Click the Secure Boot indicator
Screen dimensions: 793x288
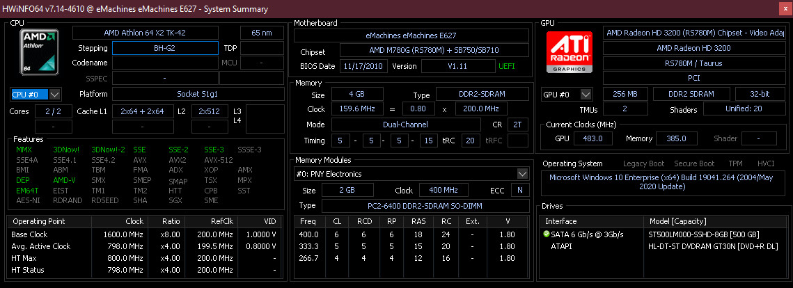click(694, 163)
